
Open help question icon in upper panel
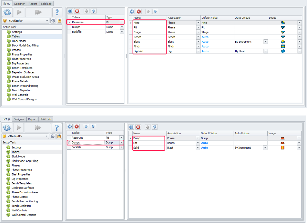click(57, 12)
